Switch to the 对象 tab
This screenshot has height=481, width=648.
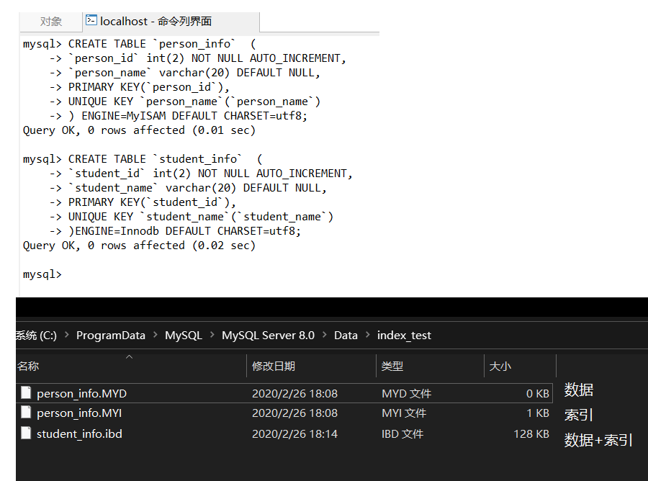click(x=50, y=22)
